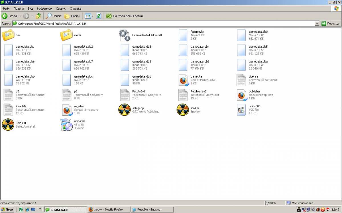This screenshot has height=213, width=342.
Task: Select the Patch-5-6 text document icon
Action: (125, 95)
